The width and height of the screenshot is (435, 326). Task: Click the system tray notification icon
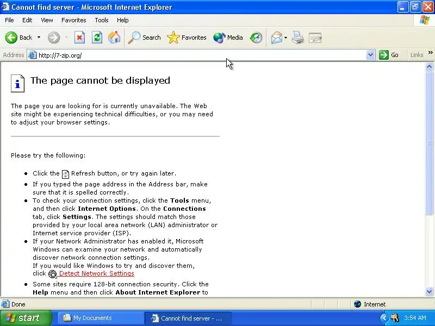coord(395,318)
